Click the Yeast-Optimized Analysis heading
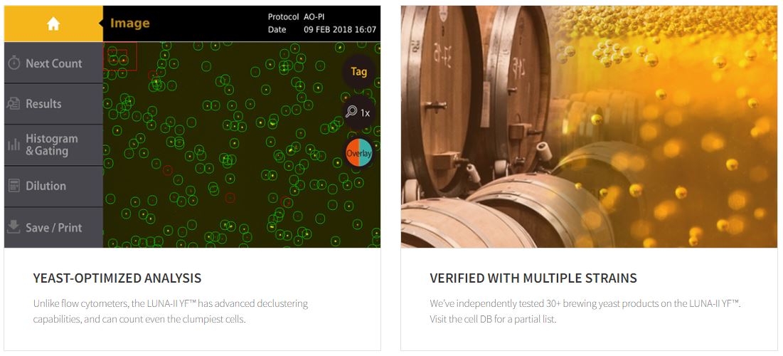The width and height of the screenshot is (783, 356). (x=117, y=278)
